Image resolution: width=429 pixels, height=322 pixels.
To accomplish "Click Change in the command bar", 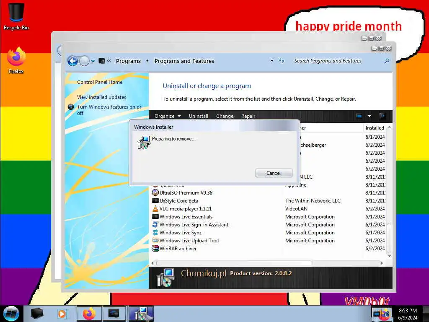I will click(x=225, y=116).
